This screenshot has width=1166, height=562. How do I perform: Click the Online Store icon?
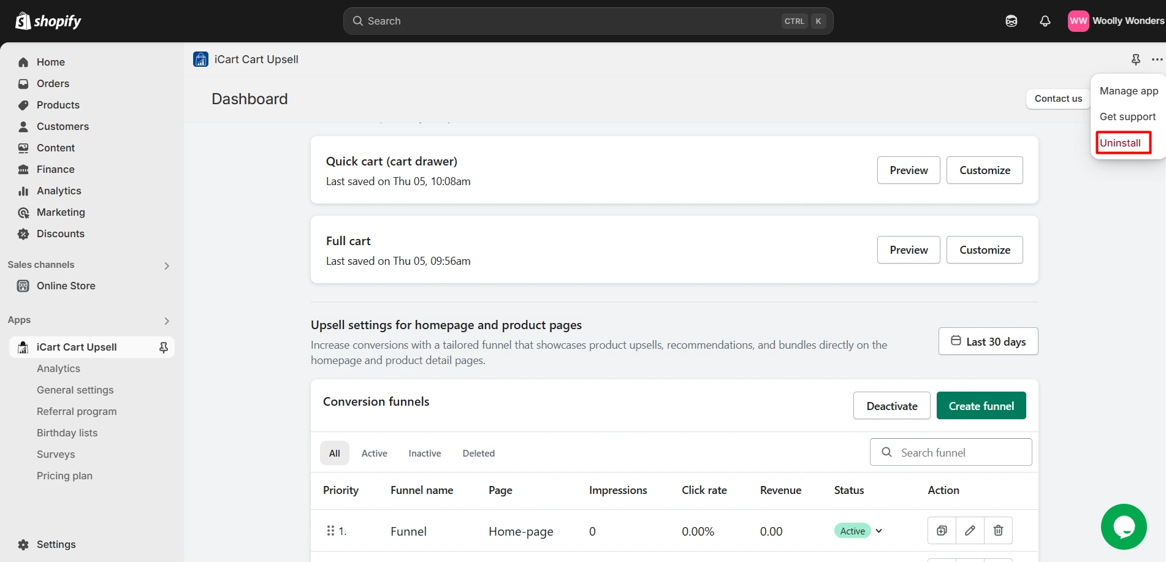23,286
